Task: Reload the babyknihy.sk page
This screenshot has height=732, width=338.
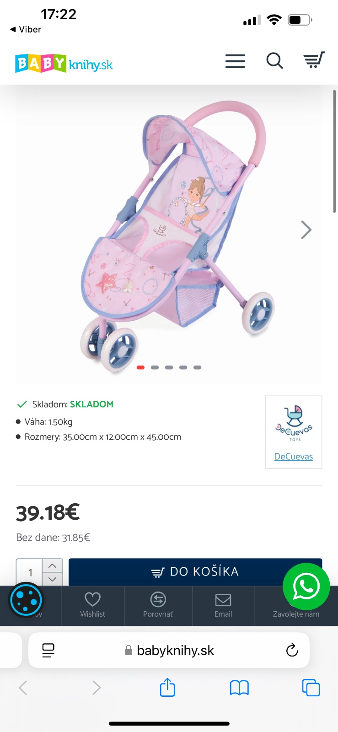Action: tap(292, 650)
